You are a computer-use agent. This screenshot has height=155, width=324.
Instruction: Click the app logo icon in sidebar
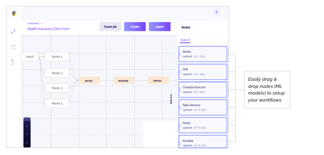point(14,14)
